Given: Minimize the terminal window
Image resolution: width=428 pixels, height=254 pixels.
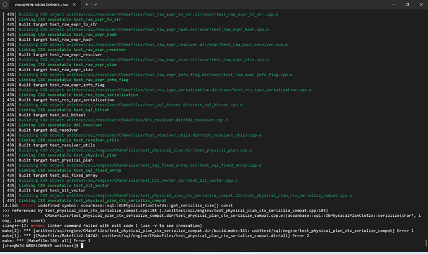Looking at the screenshot, I should click(x=394, y=4).
